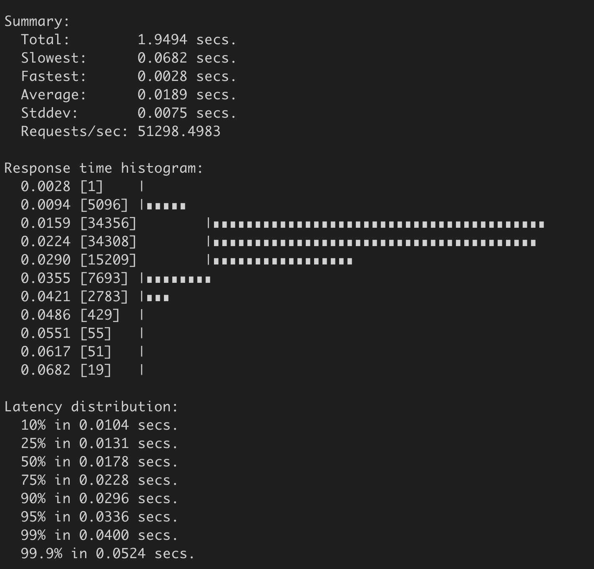Click the histogram bar for 0.0355 bucket
Viewport: 594px width, 569px height.
pos(179,279)
